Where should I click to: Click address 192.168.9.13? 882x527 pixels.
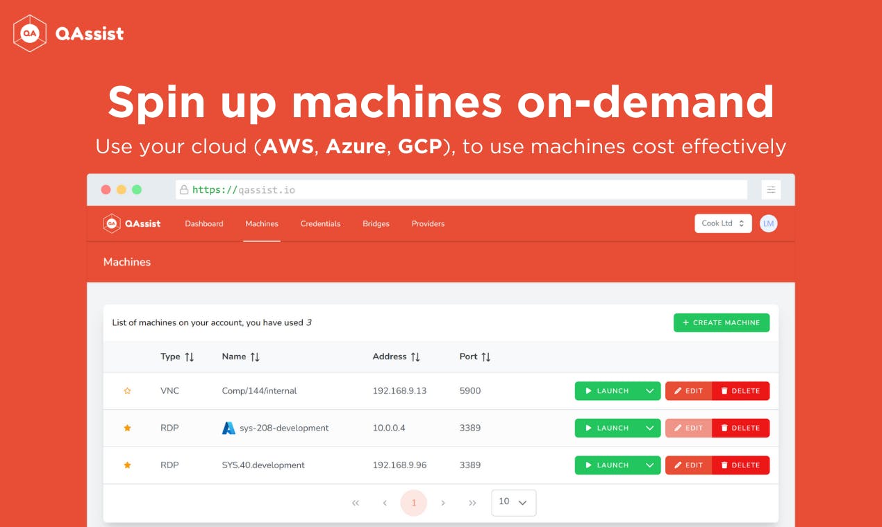click(399, 391)
